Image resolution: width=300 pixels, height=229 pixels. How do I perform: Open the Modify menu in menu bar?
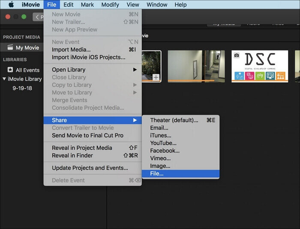tap(110, 5)
